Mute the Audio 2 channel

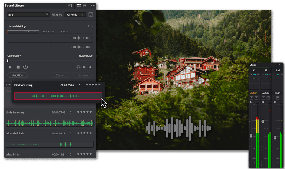coord(268,98)
